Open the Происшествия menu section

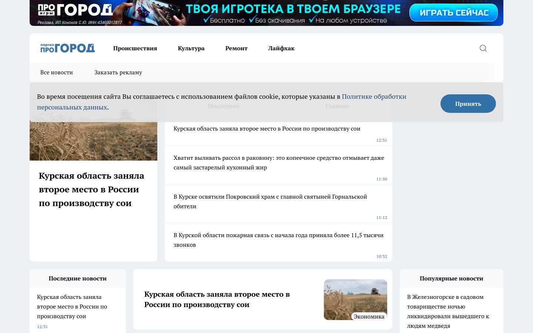click(135, 48)
